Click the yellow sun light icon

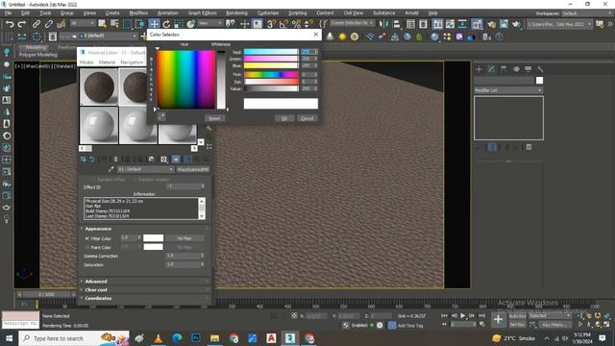[342, 37]
